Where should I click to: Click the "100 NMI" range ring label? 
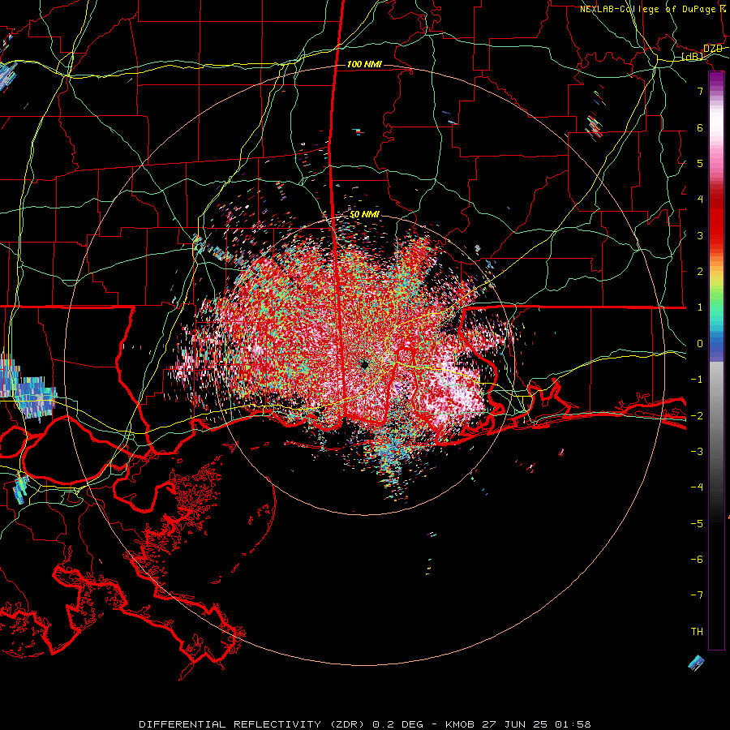click(364, 64)
